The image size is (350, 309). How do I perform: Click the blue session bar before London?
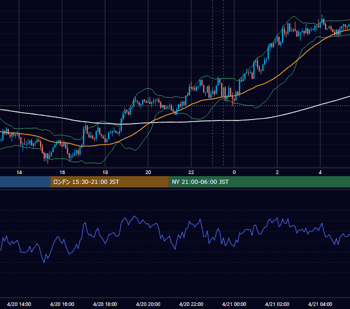(x=25, y=182)
